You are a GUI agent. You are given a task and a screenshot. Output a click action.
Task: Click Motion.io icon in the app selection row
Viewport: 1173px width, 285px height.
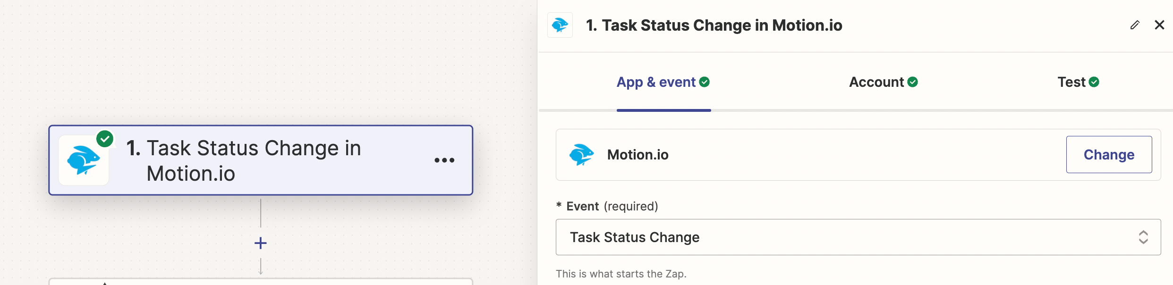581,155
